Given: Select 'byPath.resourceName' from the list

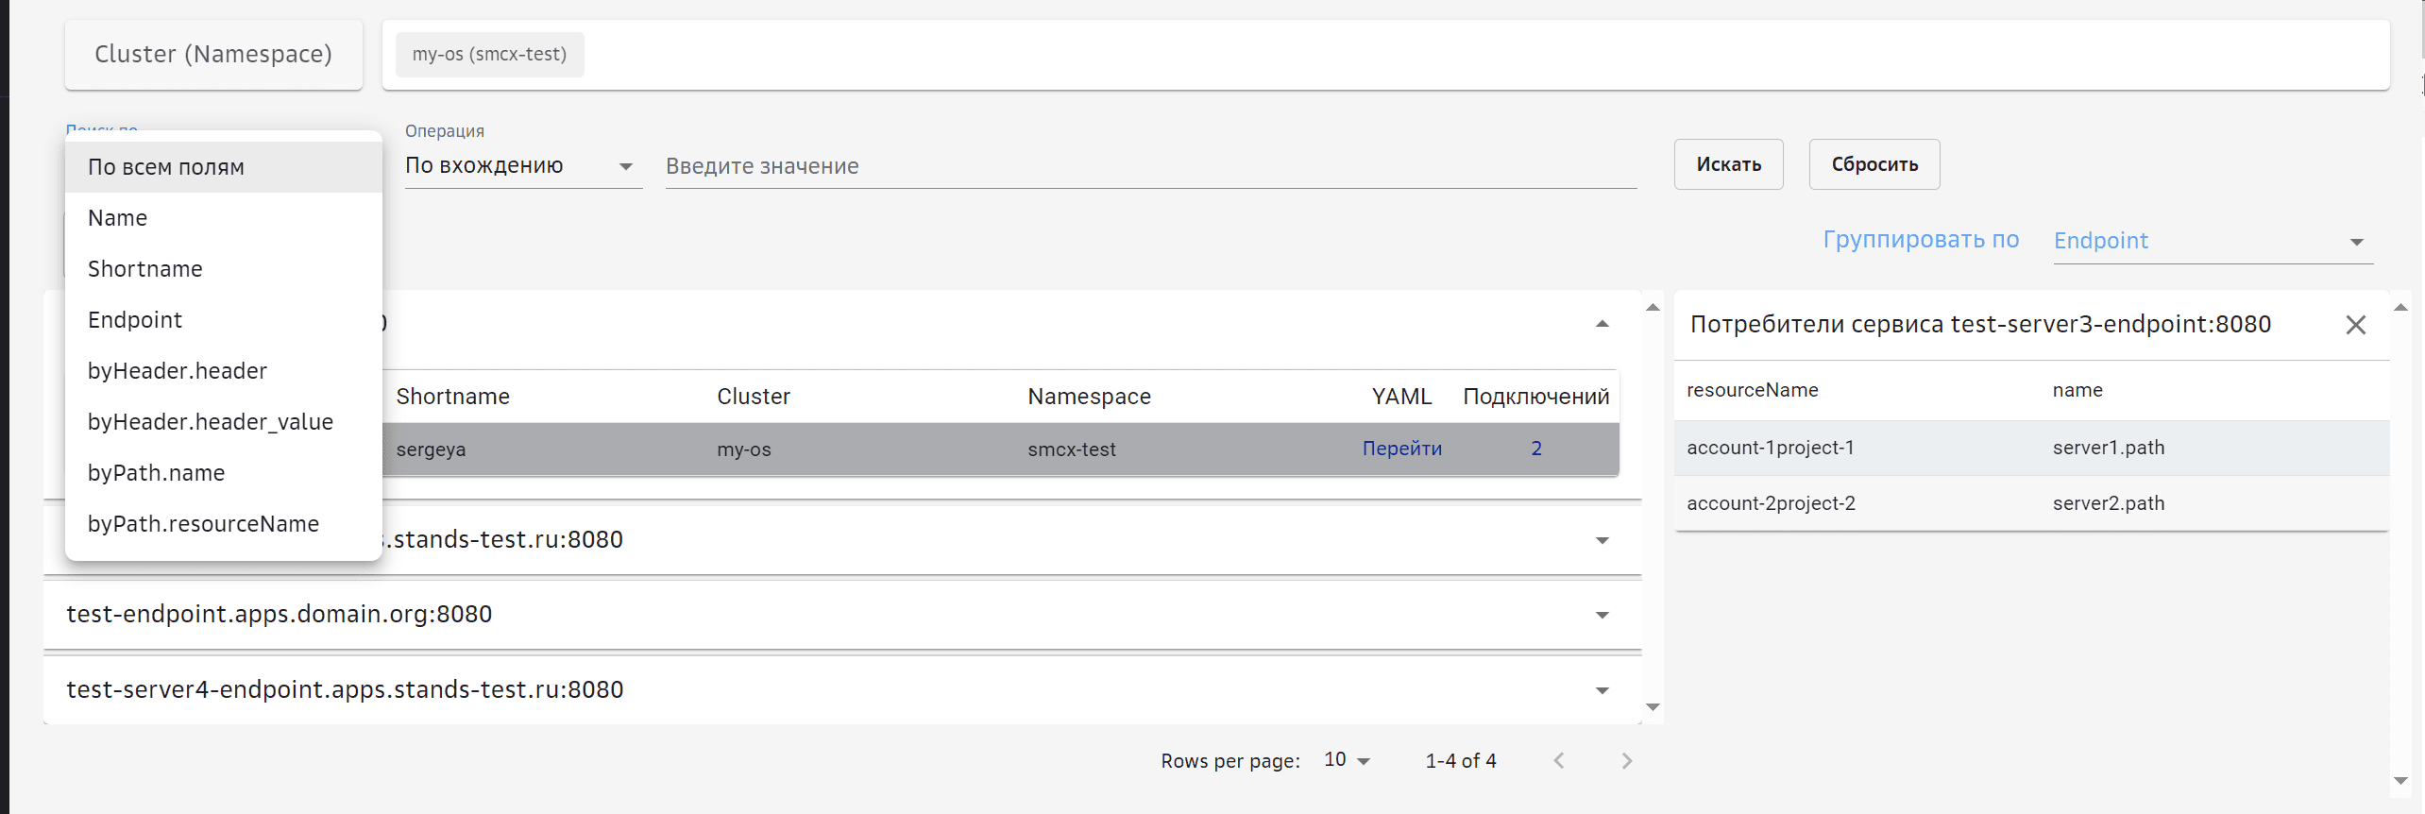Looking at the screenshot, I should click(203, 524).
